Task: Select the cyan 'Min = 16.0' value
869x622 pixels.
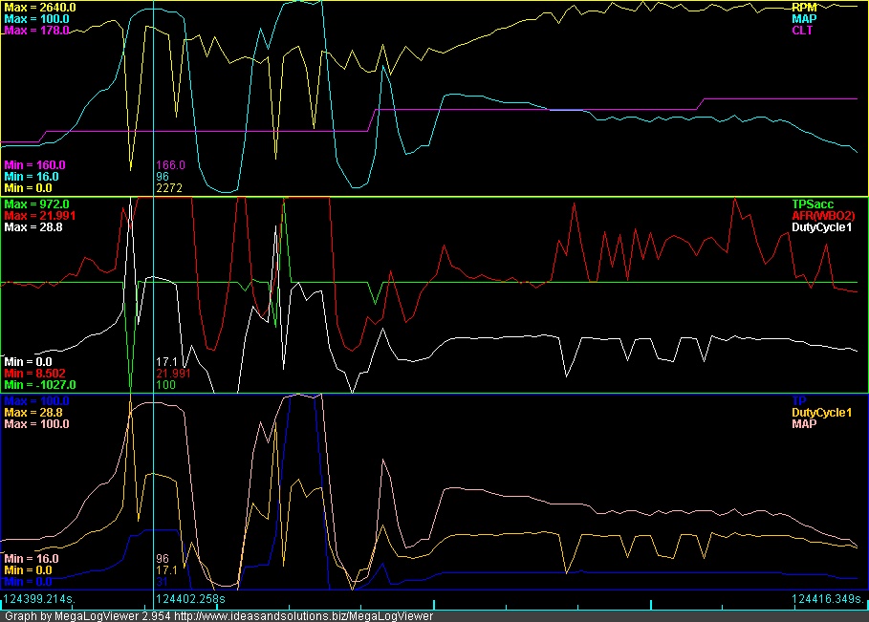Action: 31,177
